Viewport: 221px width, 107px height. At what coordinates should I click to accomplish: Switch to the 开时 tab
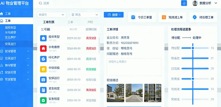pos(90,22)
